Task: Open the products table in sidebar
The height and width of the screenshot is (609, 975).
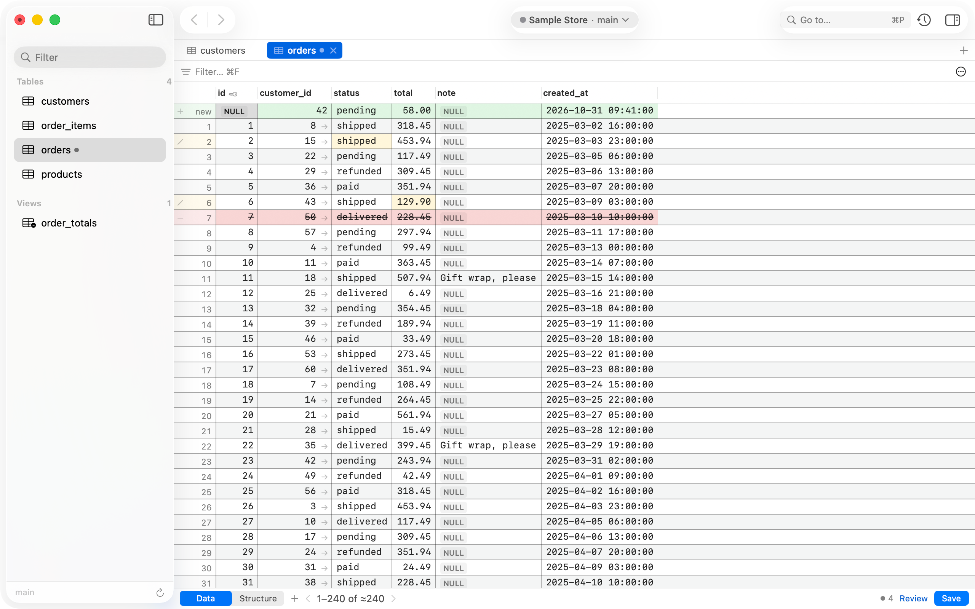Action: [90, 174]
